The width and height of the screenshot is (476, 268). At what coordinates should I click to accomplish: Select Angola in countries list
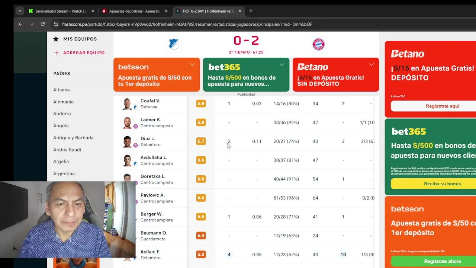[61, 125]
